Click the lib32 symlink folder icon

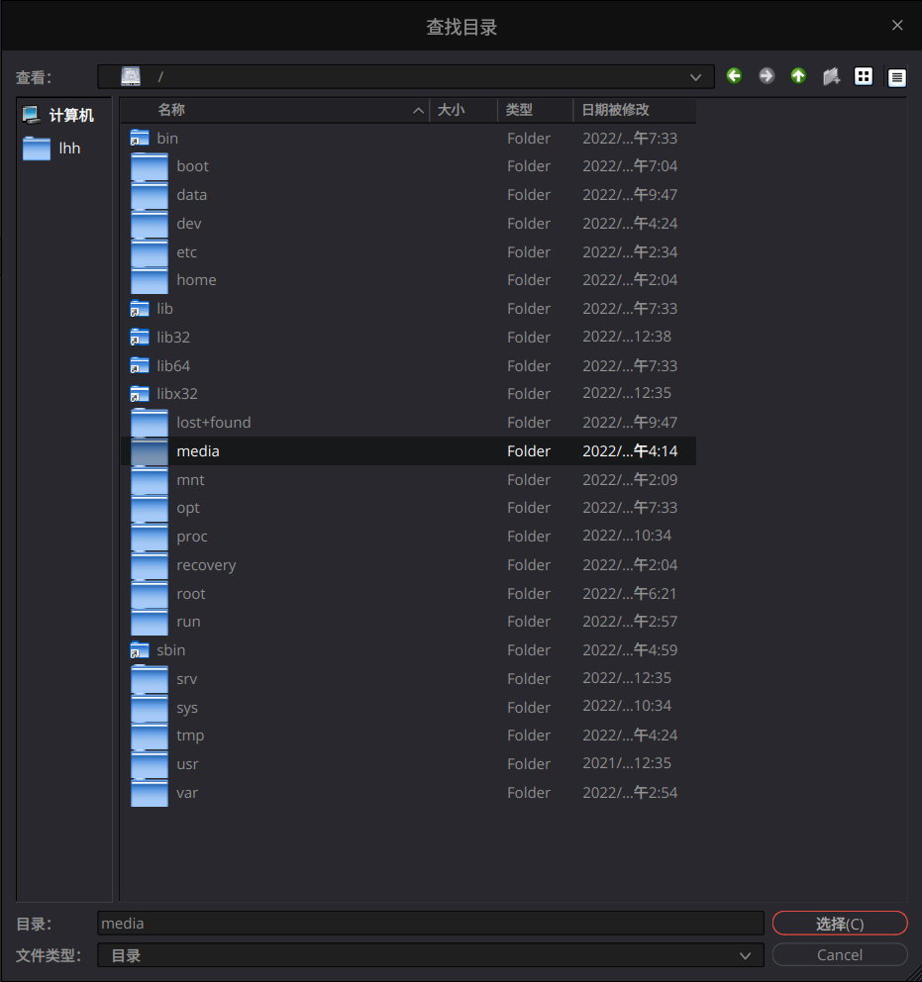click(x=139, y=338)
